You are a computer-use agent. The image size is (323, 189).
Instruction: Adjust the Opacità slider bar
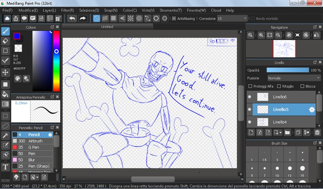[287, 70]
